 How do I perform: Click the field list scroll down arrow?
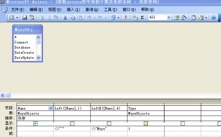(x=38, y=57)
